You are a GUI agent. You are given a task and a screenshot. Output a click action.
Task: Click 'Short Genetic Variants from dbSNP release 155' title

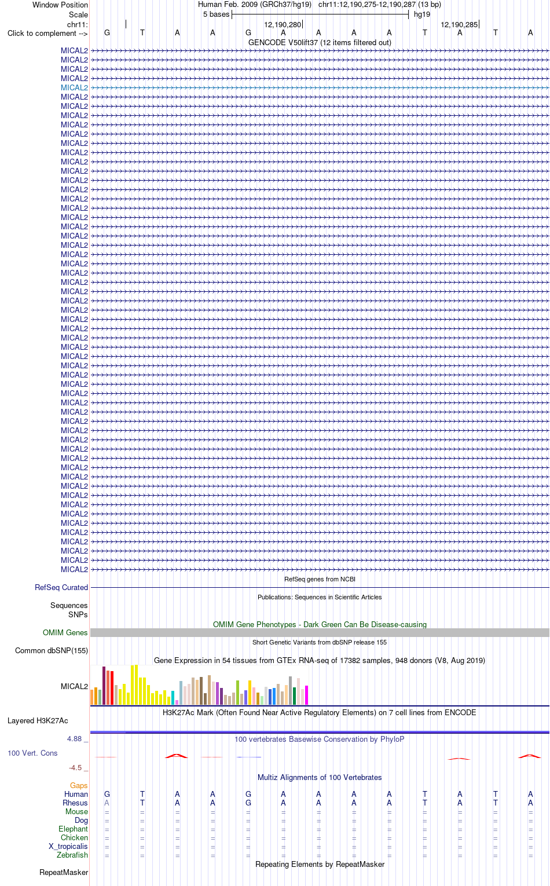coord(320,642)
